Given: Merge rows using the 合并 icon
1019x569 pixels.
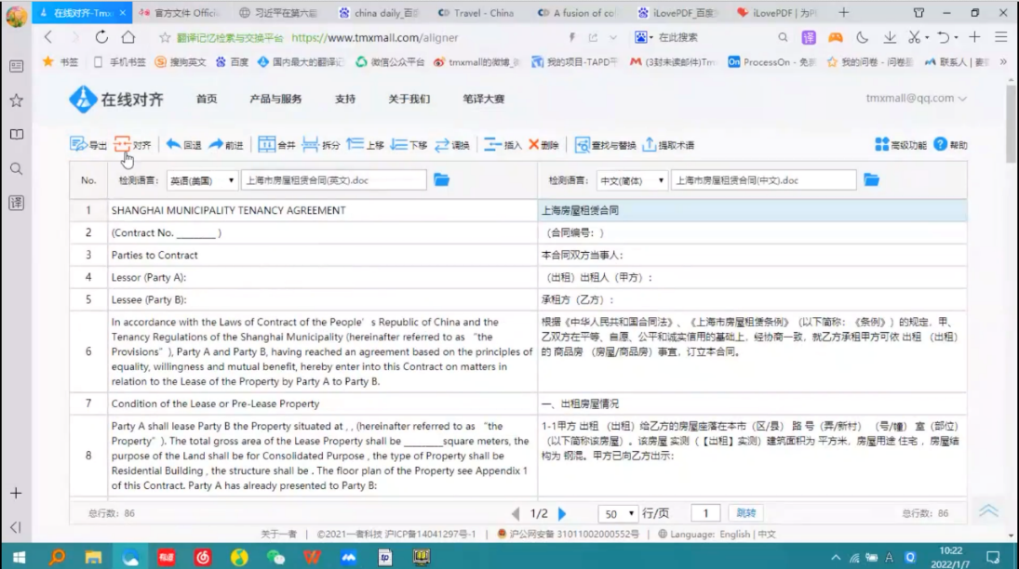Looking at the screenshot, I should click(267, 145).
